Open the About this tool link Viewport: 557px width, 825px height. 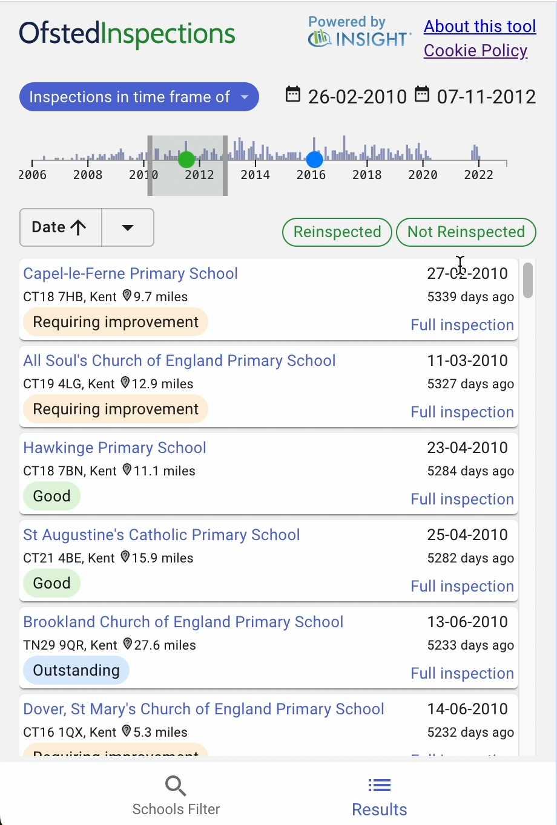point(480,27)
